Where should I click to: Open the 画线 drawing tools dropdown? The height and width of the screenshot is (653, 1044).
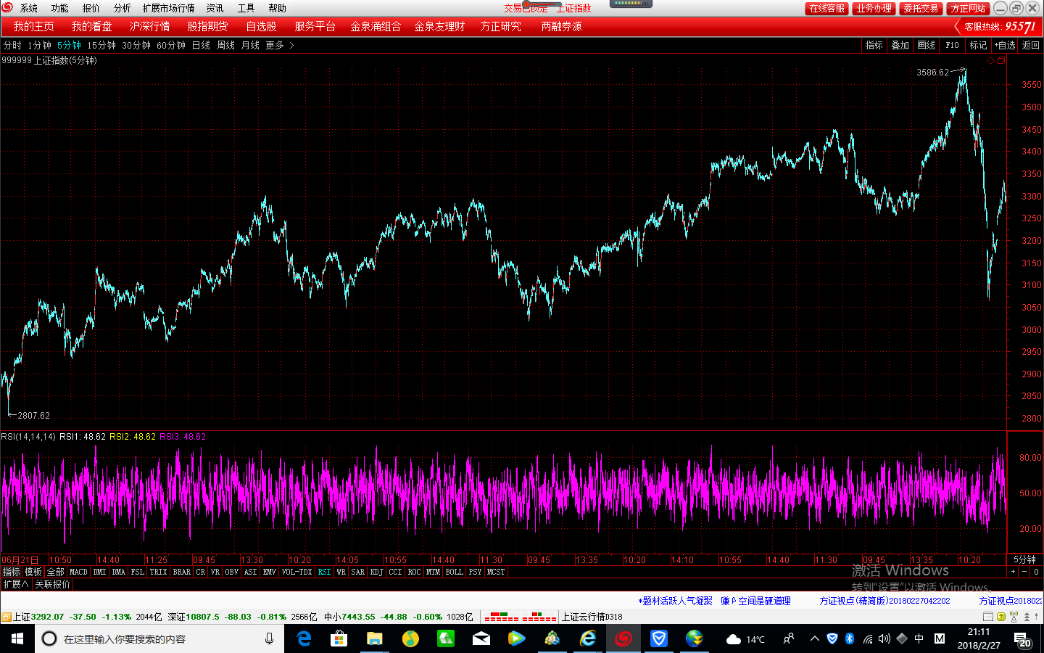[926, 45]
